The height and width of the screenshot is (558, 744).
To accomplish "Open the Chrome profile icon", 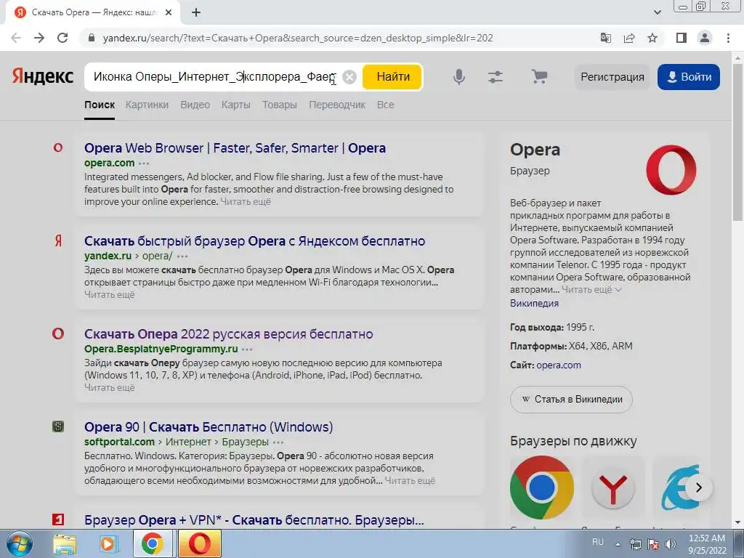I will click(705, 38).
